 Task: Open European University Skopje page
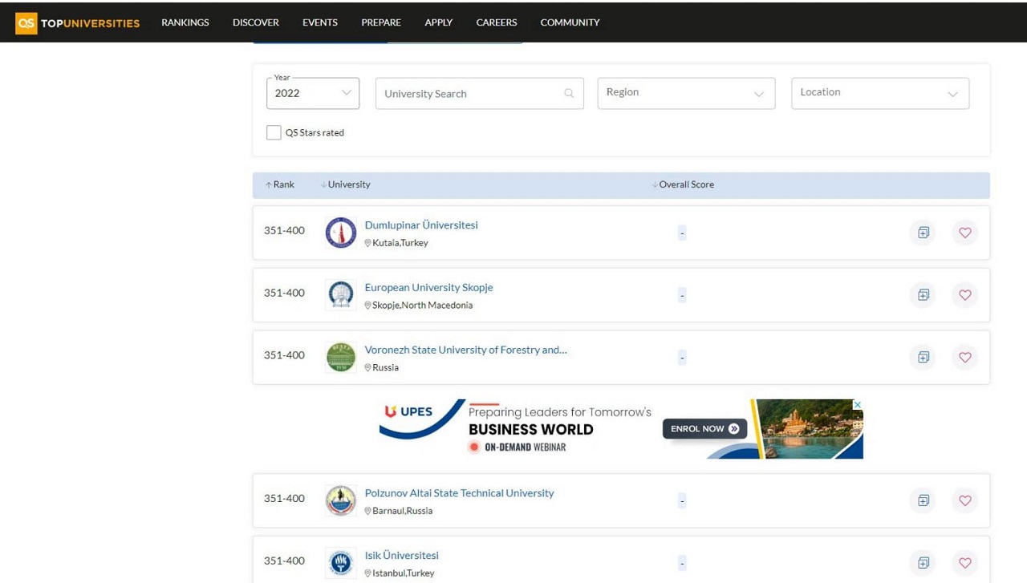[429, 287]
